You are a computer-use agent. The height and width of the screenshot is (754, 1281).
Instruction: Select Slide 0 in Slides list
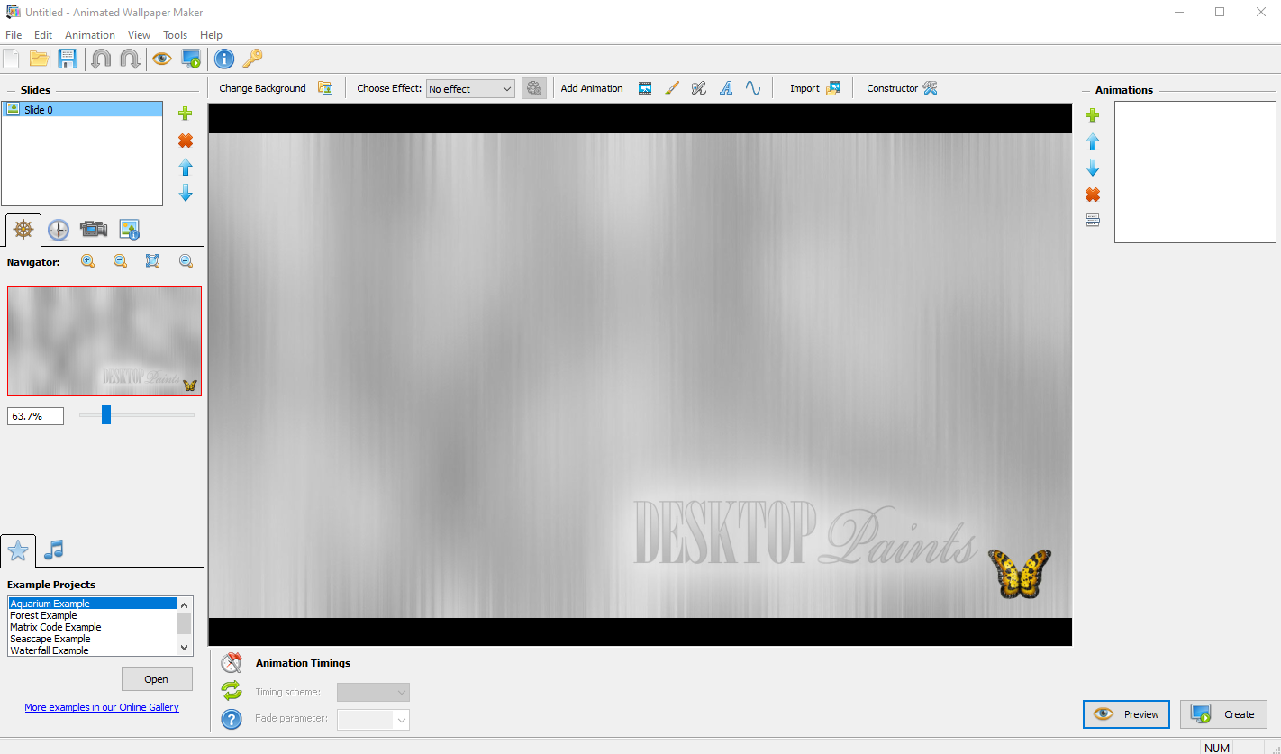[x=82, y=109]
